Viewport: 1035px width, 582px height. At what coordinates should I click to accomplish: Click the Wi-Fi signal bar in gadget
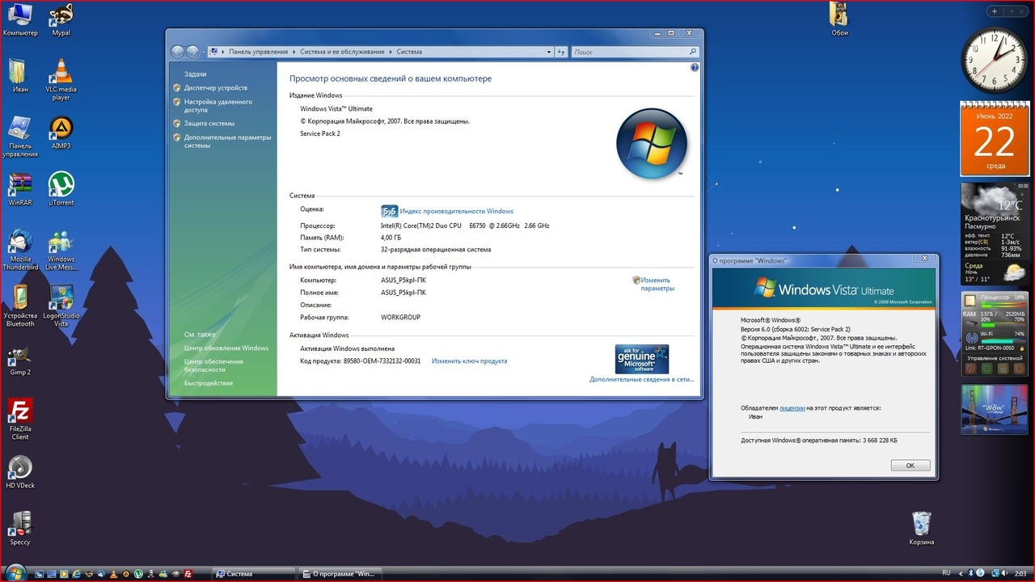pyautogui.click(x=1003, y=340)
